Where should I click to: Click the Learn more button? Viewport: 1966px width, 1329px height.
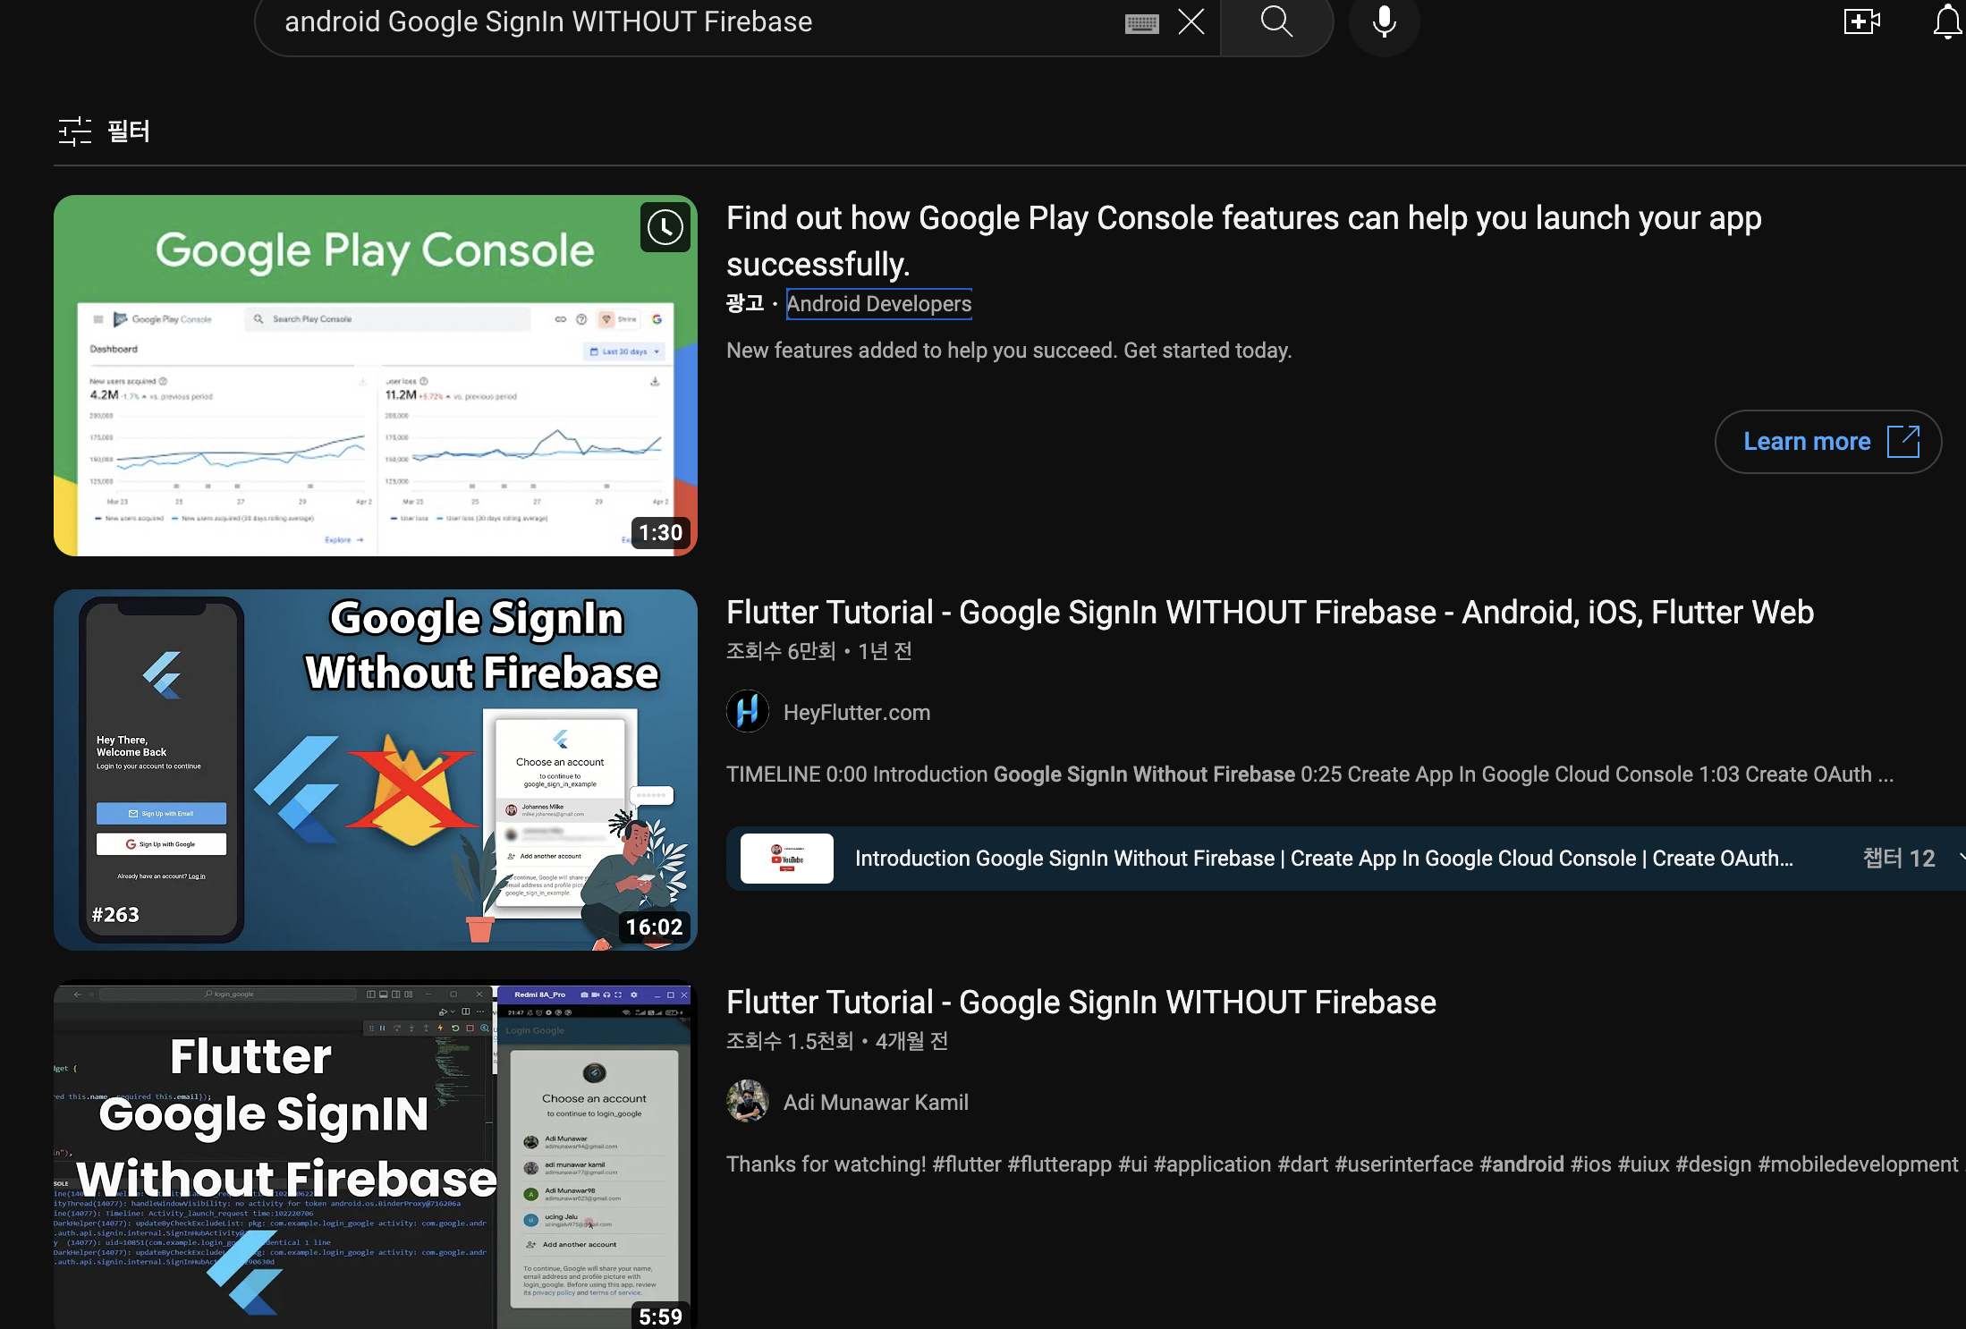(1828, 442)
